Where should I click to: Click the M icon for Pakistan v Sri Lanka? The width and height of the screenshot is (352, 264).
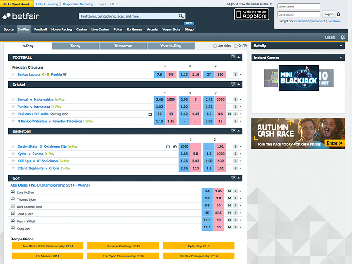pyautogui.click(x=229, y=114)
